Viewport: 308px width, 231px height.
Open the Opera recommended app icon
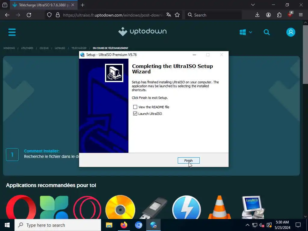pyautogui.click(x=21, y=207)
